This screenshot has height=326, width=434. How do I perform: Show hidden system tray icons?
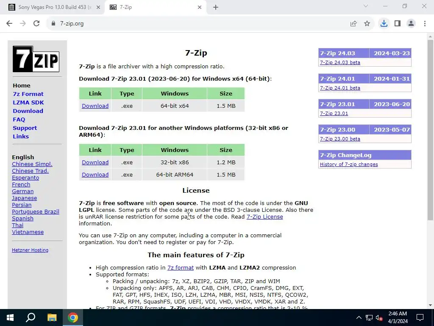(359, 318)
